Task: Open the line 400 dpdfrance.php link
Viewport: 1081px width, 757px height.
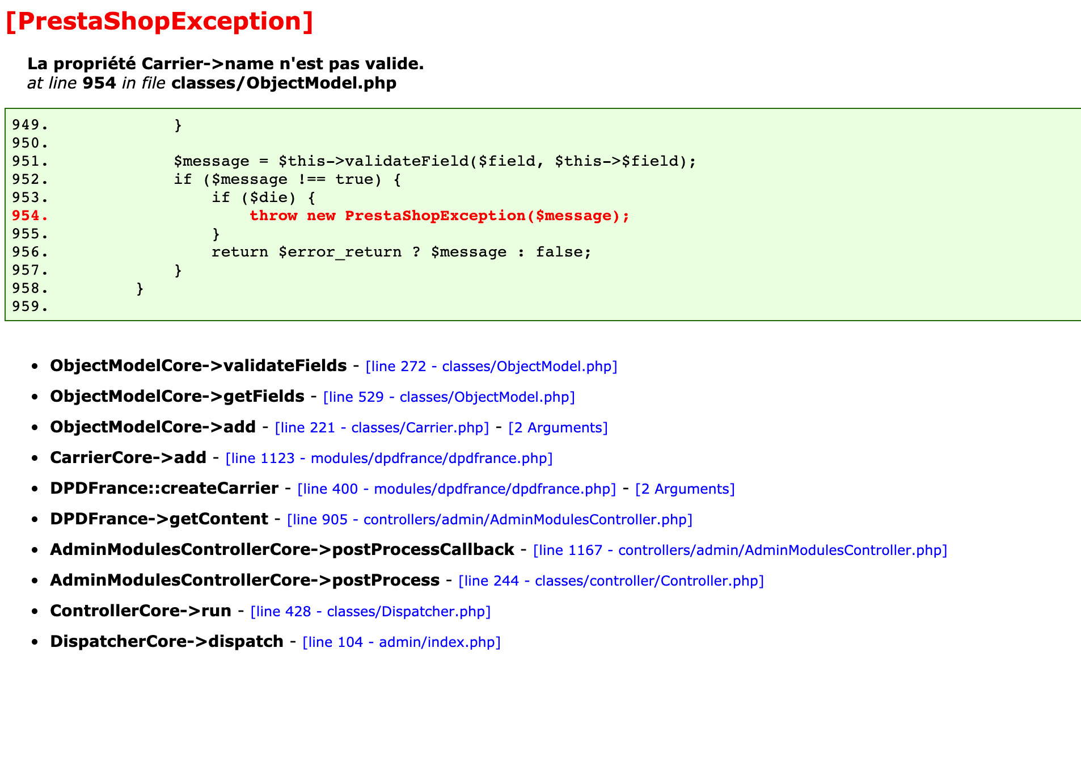Action: point(457,489)
